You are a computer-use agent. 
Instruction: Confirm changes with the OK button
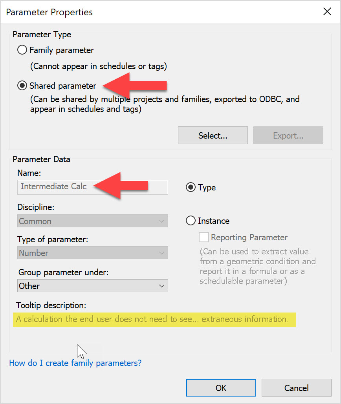tap(221, 388)
